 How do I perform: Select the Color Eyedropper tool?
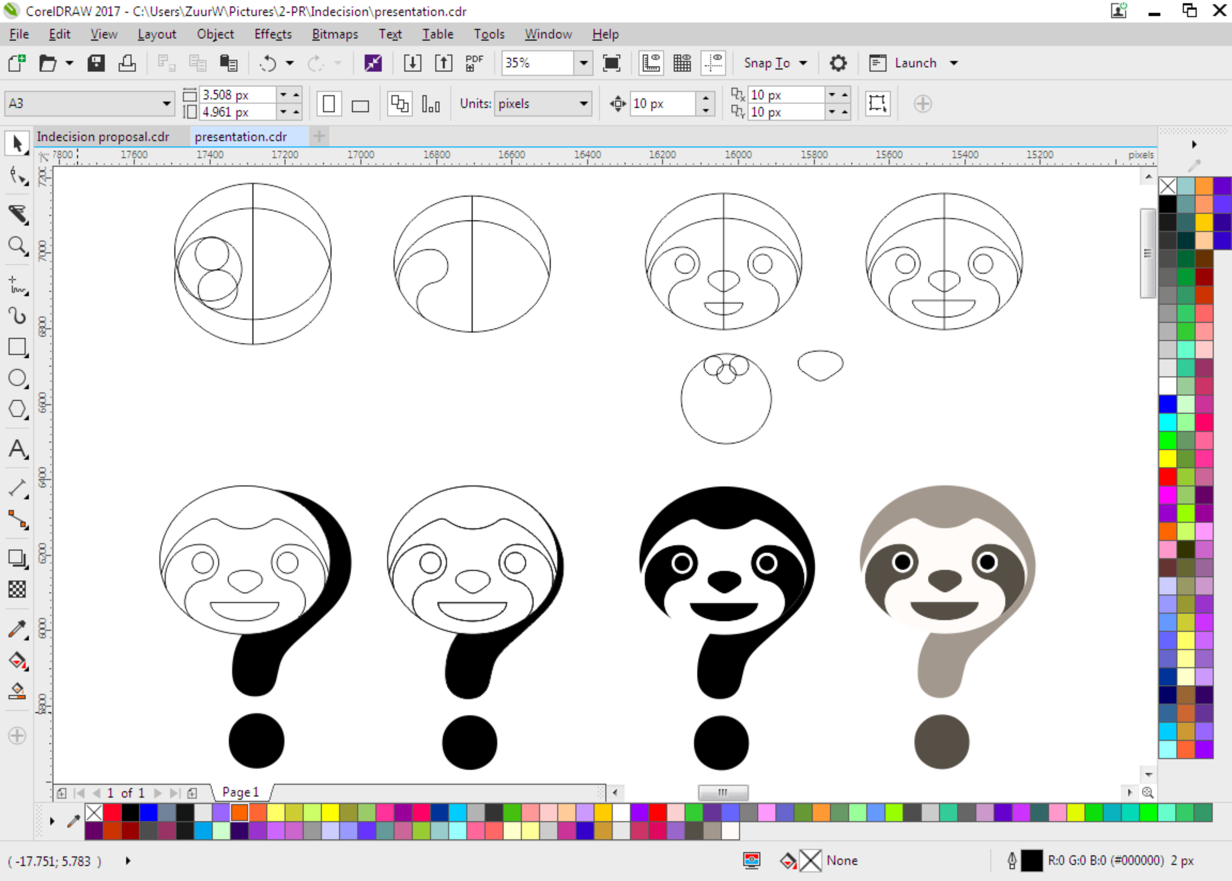pyautogui.click(x=17, y=629)
